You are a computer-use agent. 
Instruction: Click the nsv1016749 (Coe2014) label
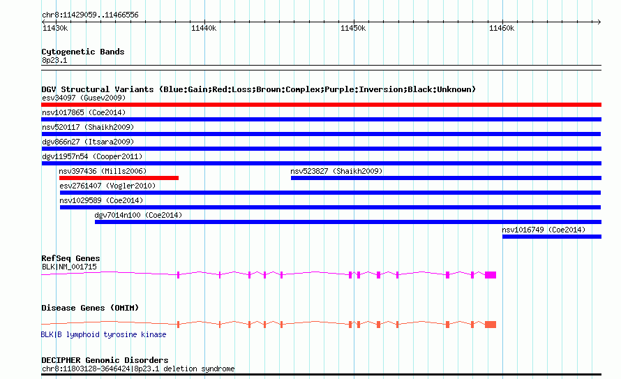[544, 230]
